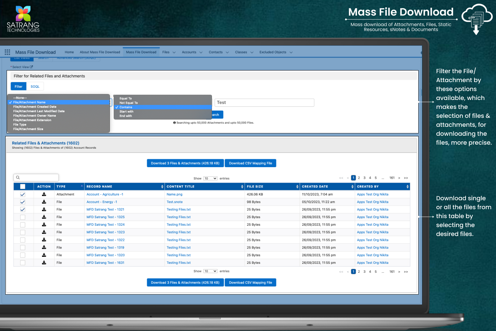Check the MFD Satrang Test - 1325 checkbox
This screenshot has width=496, height=331.
pos(22,217)
